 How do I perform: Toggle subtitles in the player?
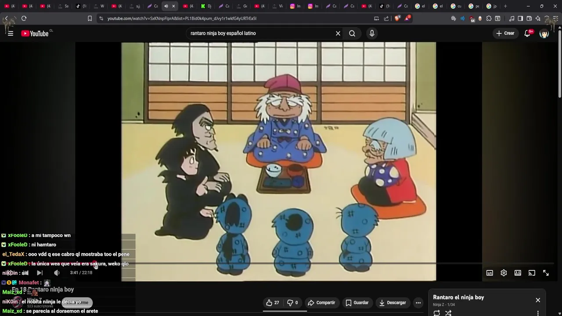click(490, 273)
